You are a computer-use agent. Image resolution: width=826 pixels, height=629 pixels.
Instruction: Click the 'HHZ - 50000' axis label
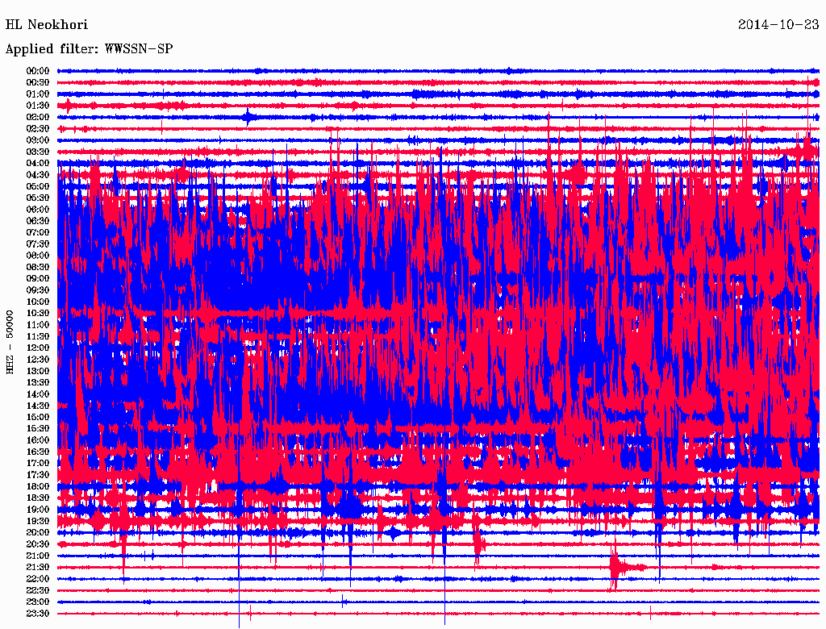click(10, 342)
